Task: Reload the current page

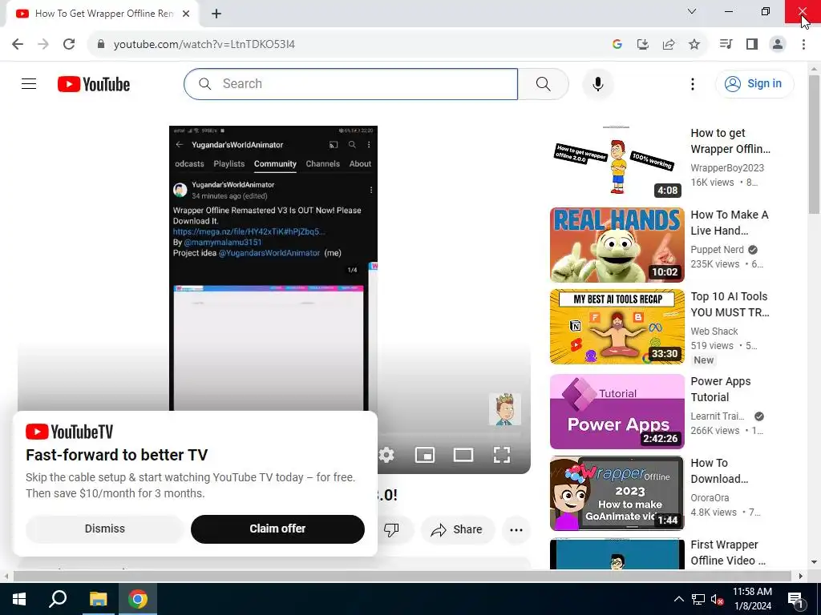Action: (69, 44)
